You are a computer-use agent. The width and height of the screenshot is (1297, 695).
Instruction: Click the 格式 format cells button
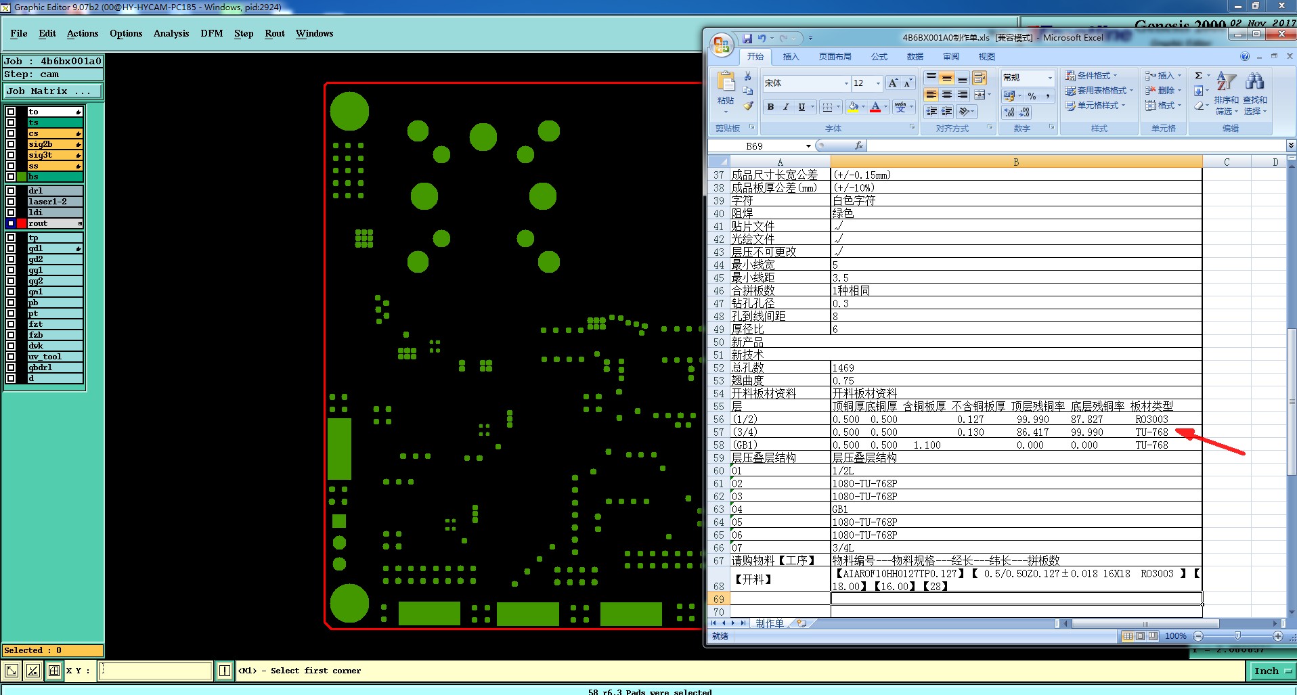point(1163,105)
